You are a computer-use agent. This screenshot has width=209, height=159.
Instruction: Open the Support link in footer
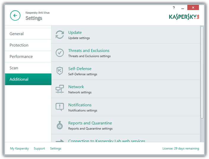(39, 148)
